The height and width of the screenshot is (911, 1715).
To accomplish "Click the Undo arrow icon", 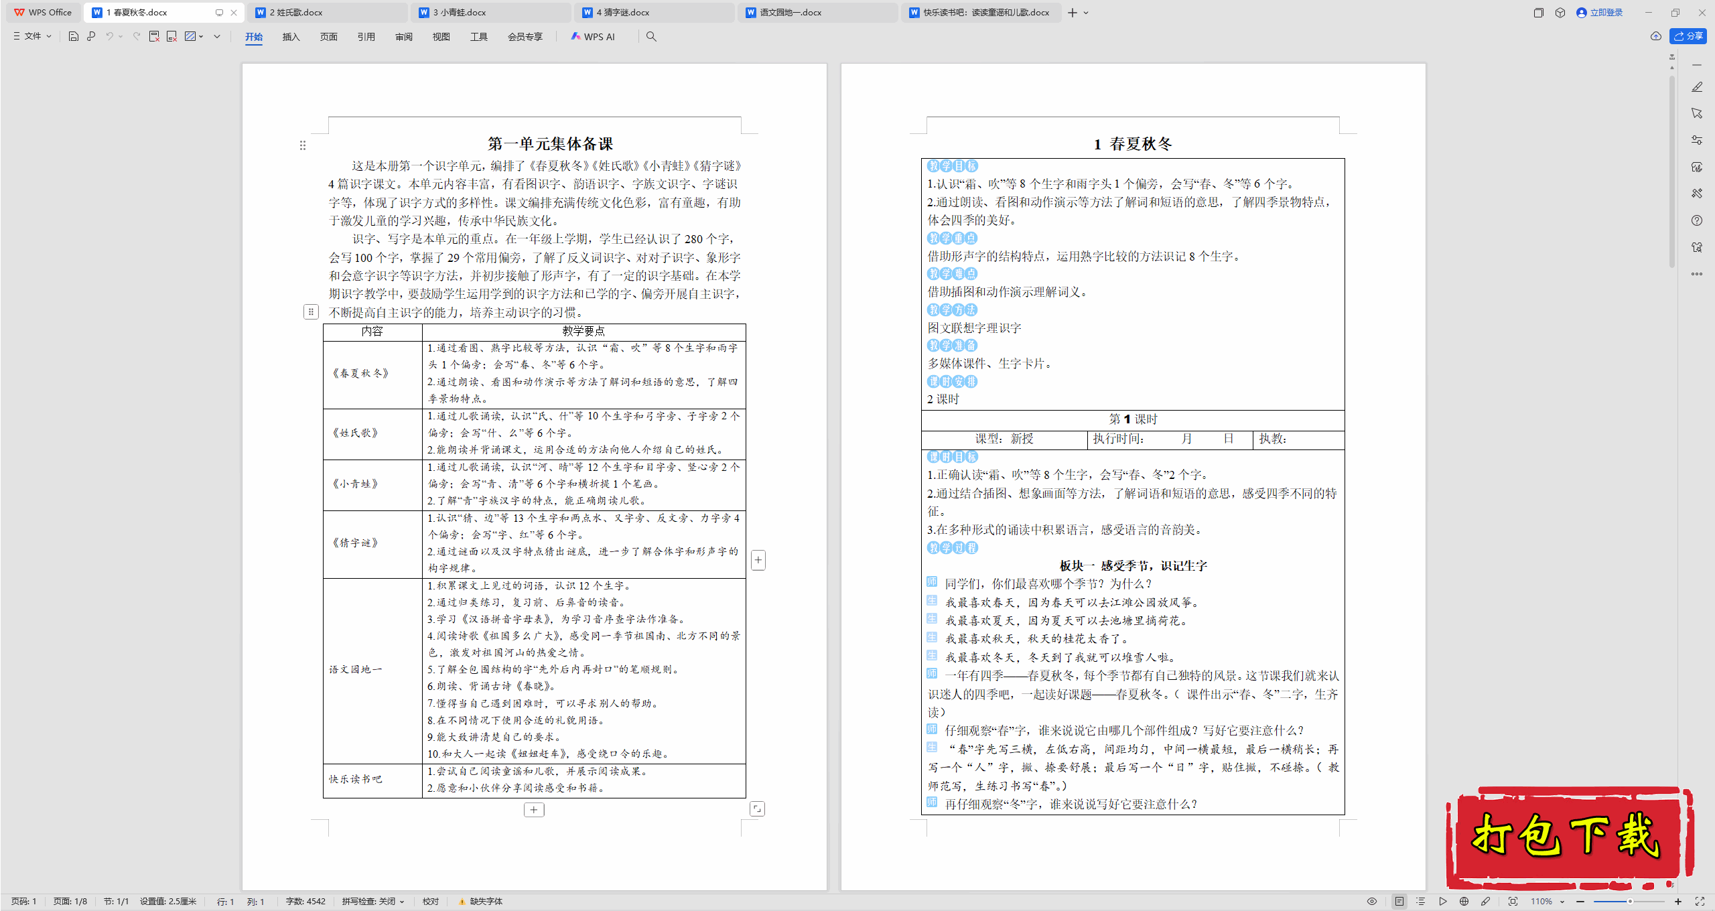I will [x=109, y=37].
